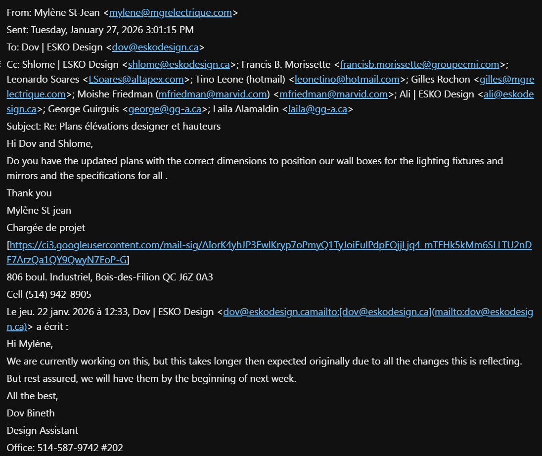
Task: Open Francis B. Morissette's email link
Action: click(420, 64)
